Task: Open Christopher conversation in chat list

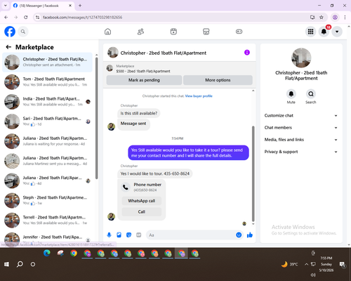Action: pyautogui.click(x=47, y=62)
